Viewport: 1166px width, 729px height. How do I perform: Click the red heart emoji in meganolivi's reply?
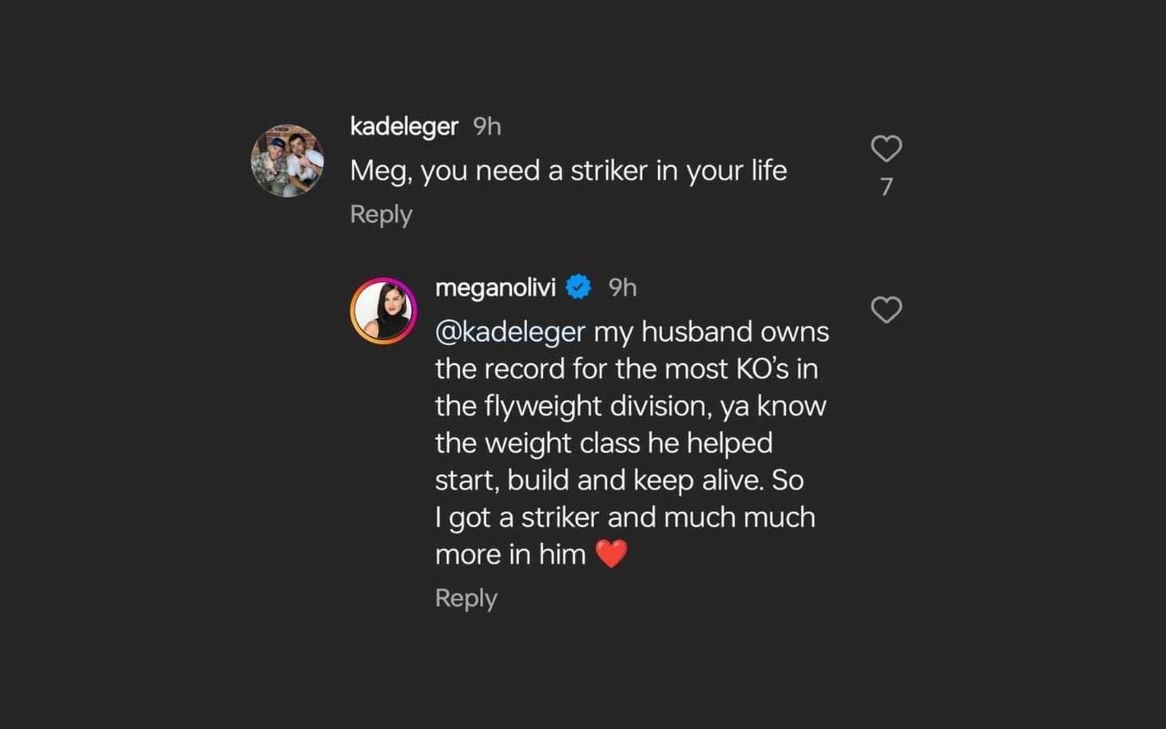click(613, 553)
